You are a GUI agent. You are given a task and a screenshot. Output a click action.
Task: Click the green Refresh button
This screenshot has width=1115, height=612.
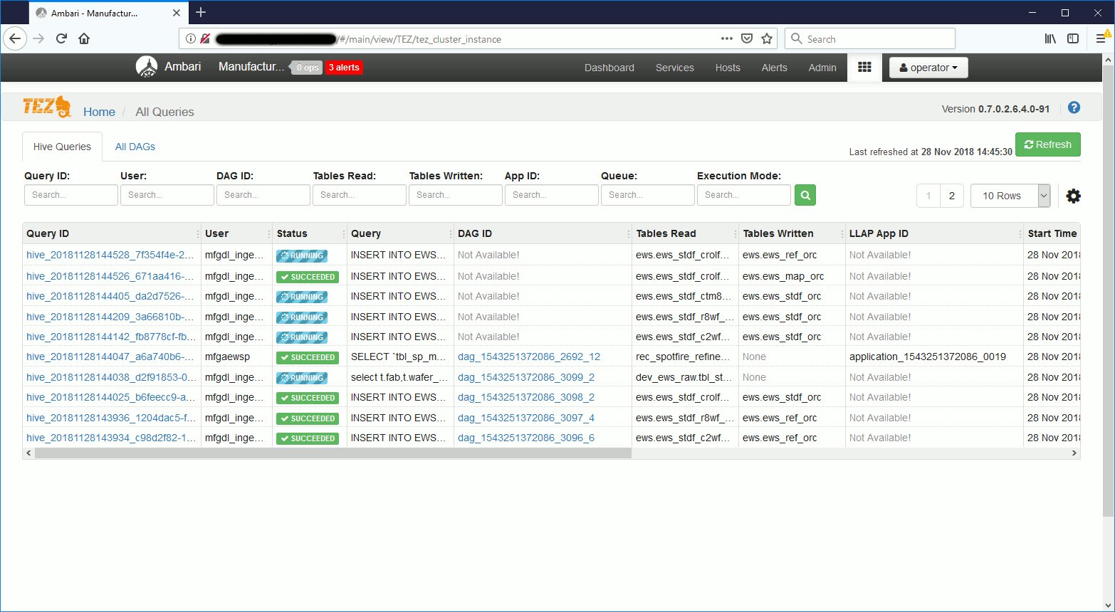(1047, 144)
